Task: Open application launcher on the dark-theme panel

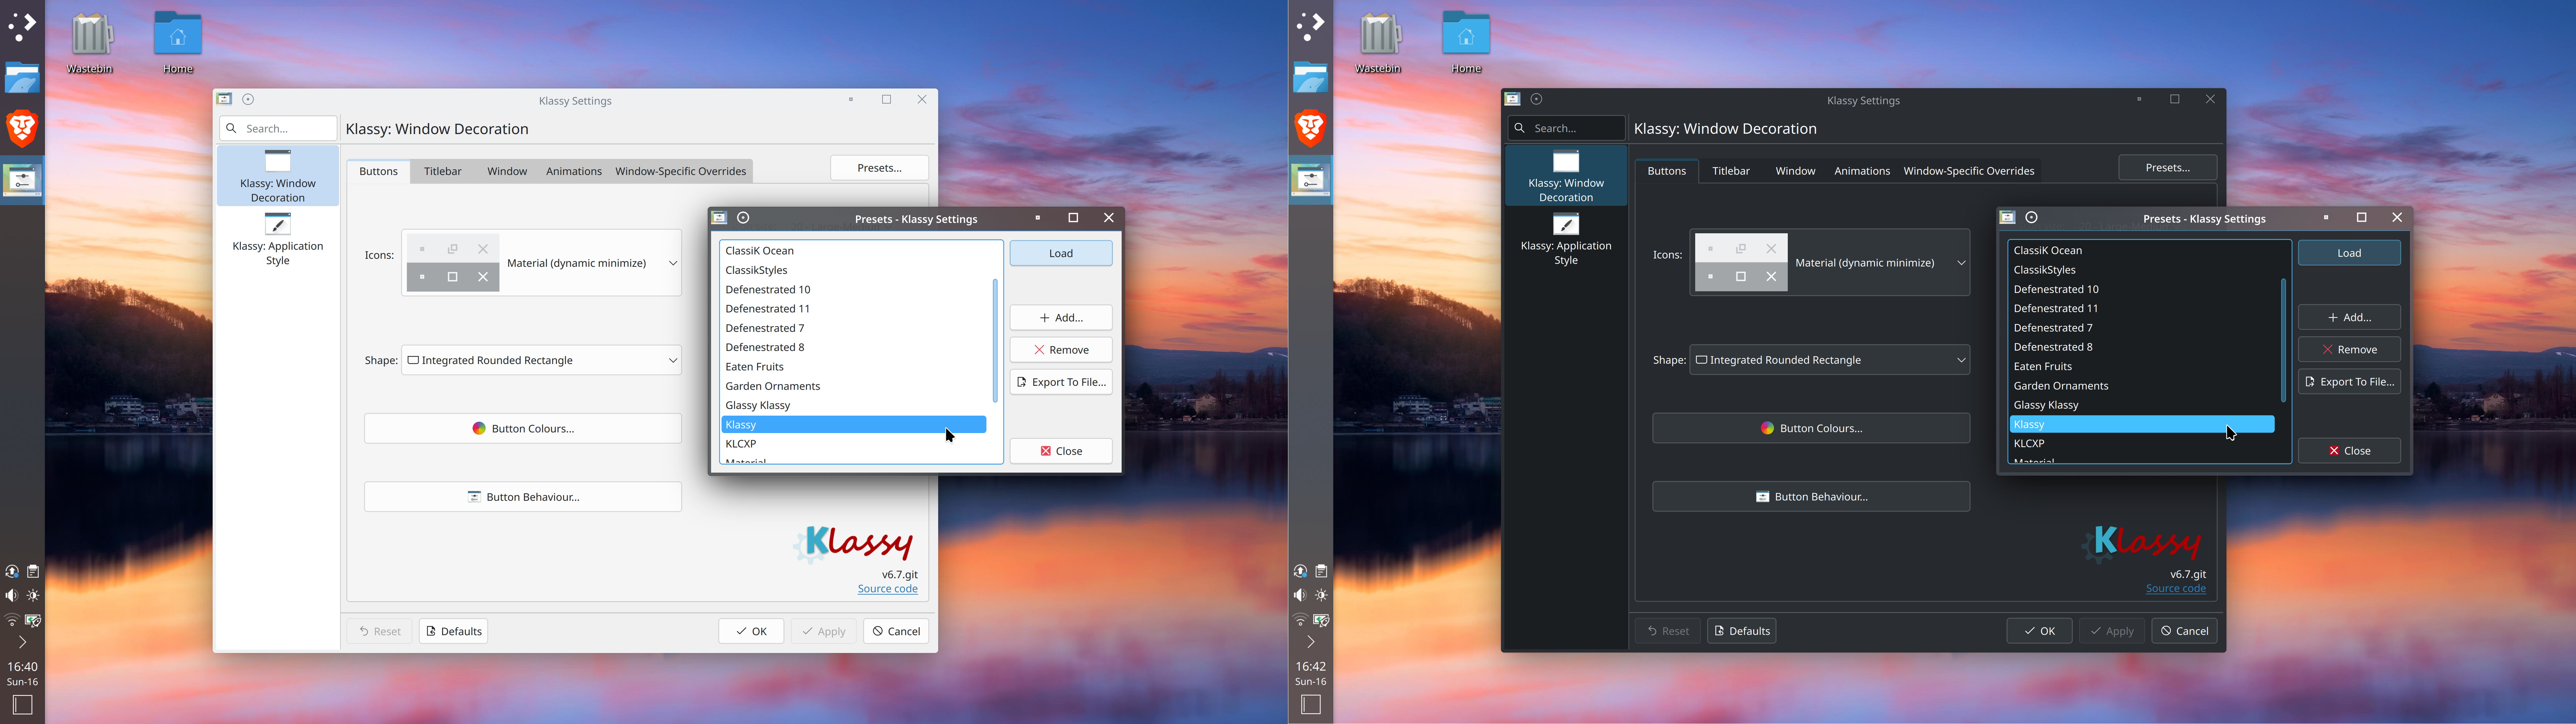Action: pos(1310,27)
